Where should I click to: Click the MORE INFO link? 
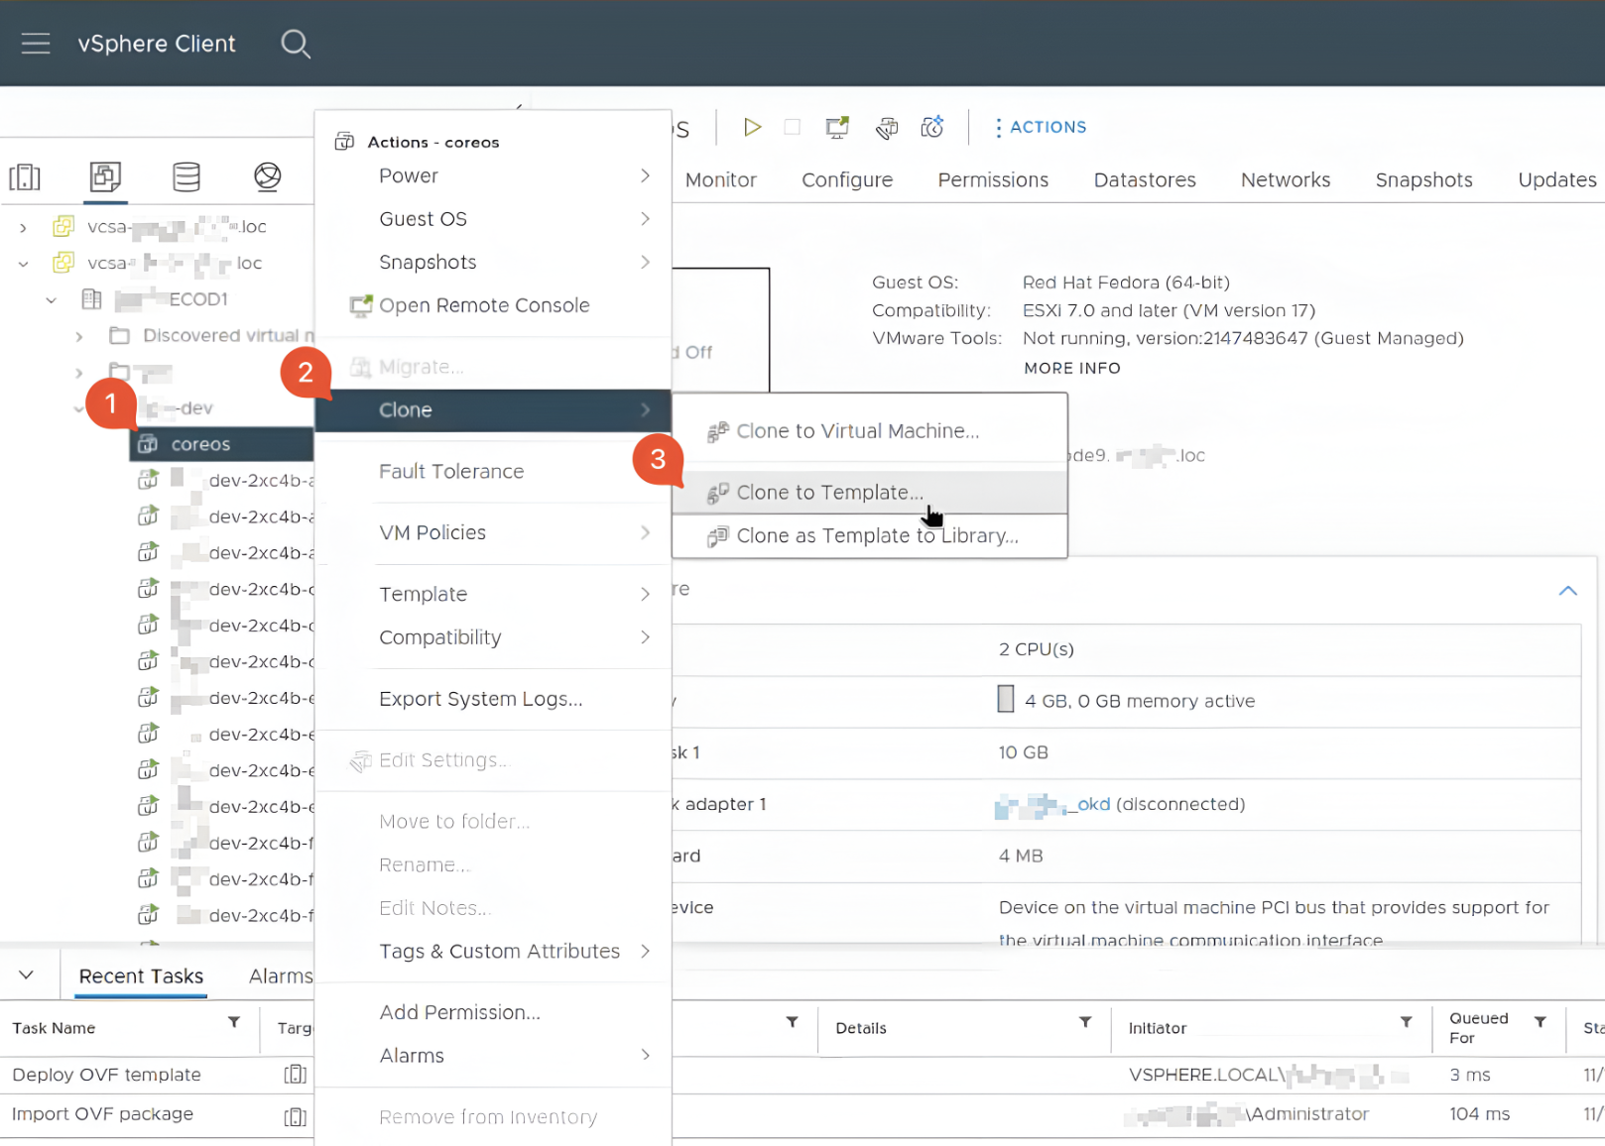coord(1072,368)
